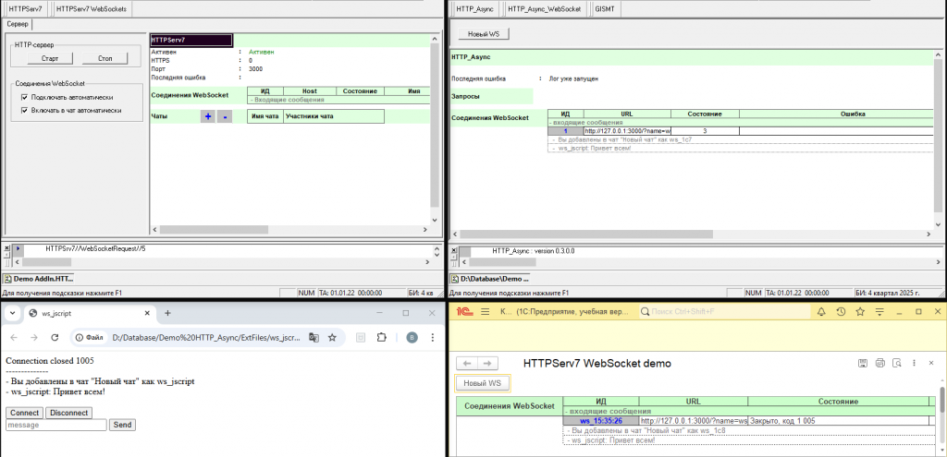Click the browser back arrow

tap(15, 338)
